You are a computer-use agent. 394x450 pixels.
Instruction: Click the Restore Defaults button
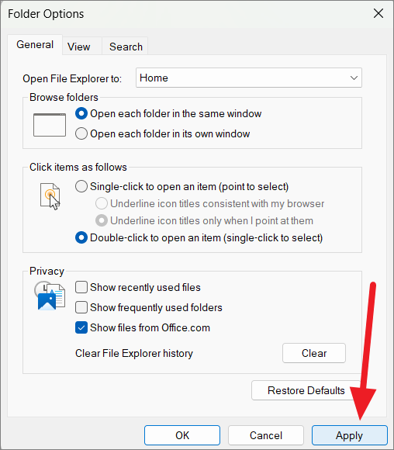306,390
